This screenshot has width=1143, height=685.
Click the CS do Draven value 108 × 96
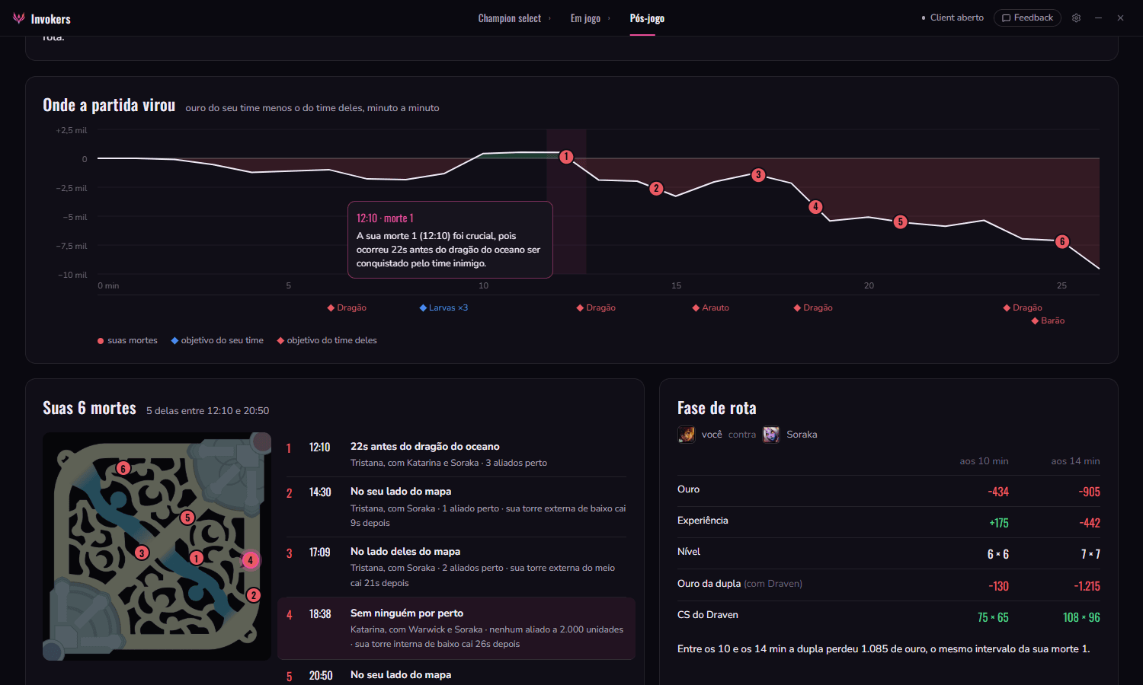[1081, 617]
